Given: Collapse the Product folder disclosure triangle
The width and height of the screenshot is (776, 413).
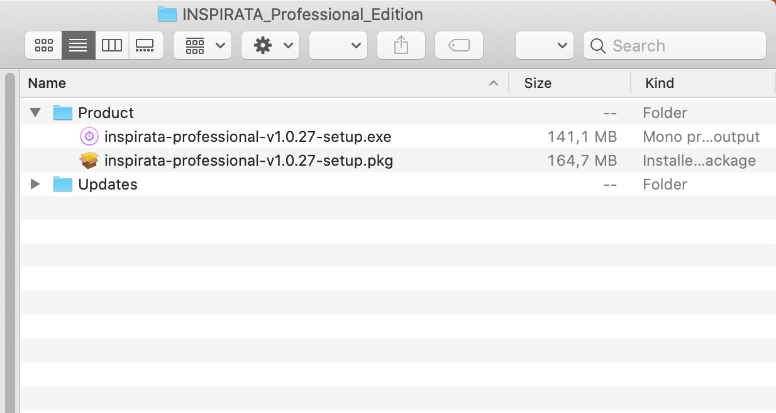Looking at the screenshot, I should tap(35, 112).
